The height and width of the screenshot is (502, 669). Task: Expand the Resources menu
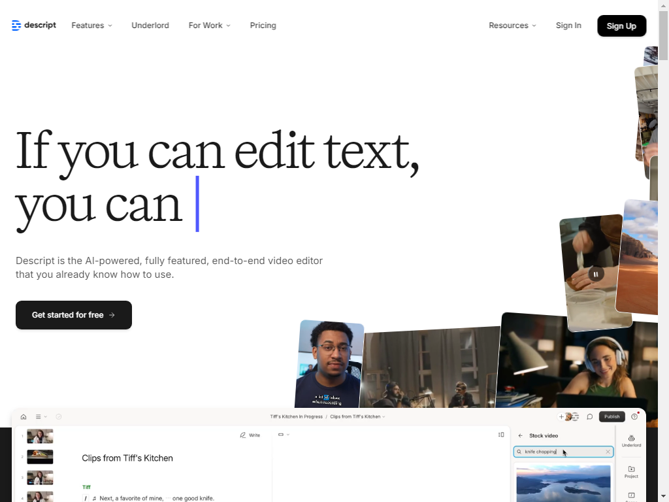[512, 25]
